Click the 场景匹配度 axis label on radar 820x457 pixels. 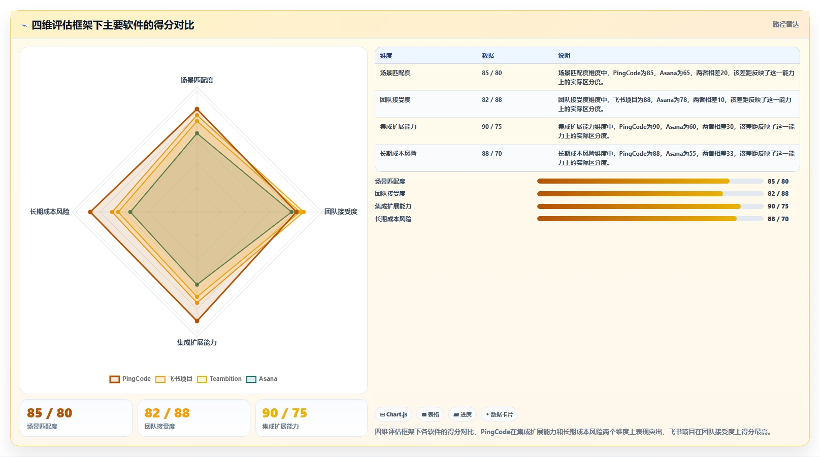(x=197, y=80)
